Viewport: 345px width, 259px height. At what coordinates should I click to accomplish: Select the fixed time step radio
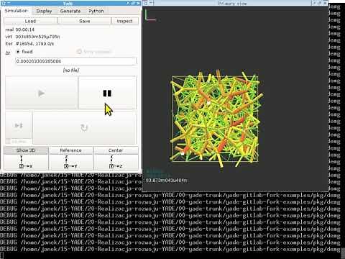click(24, 52)
